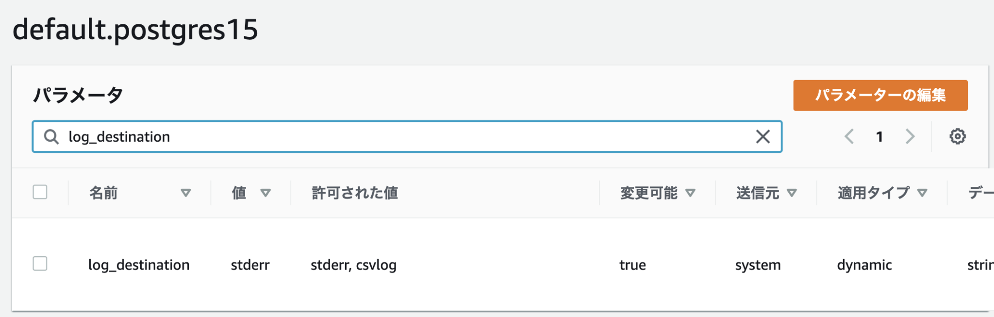Check the log_destination row checkbox
Screen dimensions: 994x317
40,265
